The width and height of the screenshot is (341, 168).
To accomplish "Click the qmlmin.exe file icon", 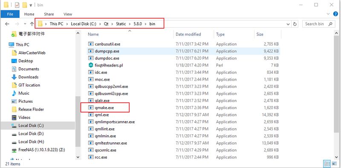I will pyautogui.click(x=91, y=136).
